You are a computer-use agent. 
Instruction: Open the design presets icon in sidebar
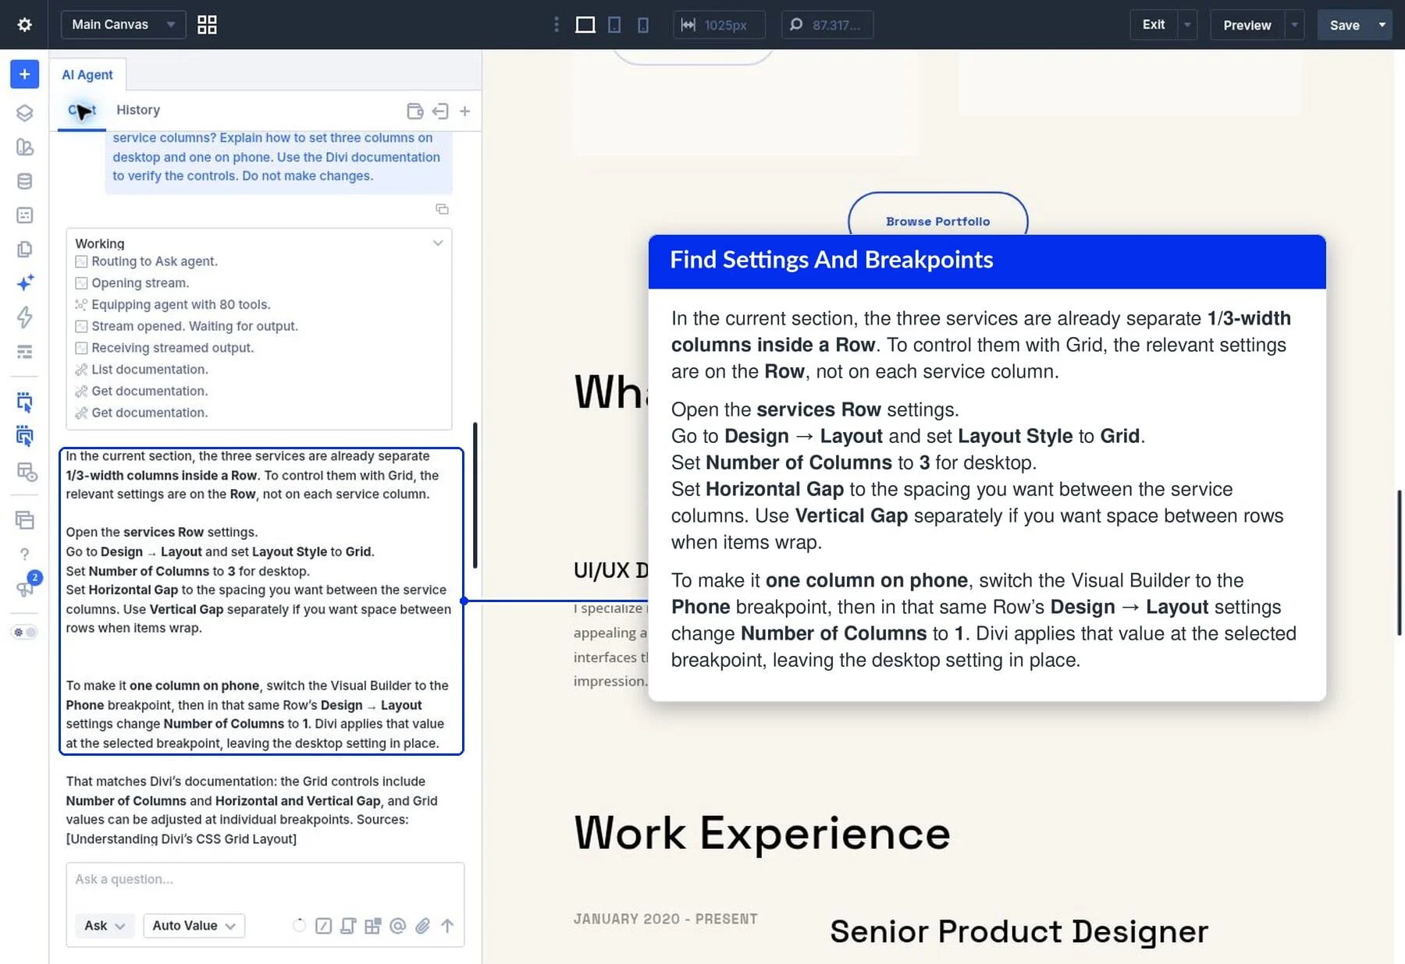pyautogui.click(x=24, y=147)
